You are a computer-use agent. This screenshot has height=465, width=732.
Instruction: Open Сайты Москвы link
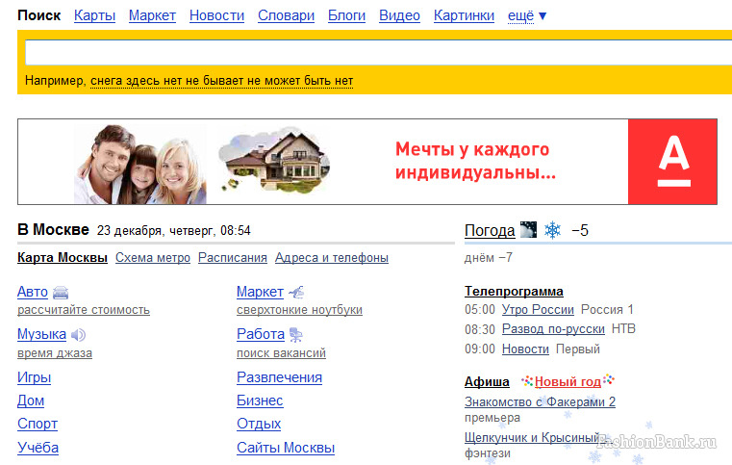[x=286, y=448]
